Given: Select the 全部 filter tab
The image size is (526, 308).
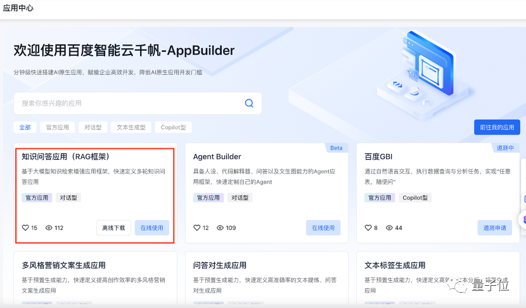Looking at the screenshot, I should [25, 127].
